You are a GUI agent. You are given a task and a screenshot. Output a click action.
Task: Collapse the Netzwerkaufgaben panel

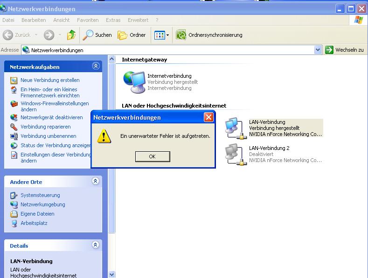[96, 66]
